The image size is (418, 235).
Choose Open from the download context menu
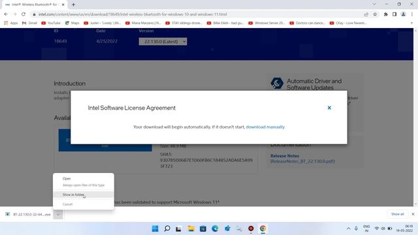point(84,178)
